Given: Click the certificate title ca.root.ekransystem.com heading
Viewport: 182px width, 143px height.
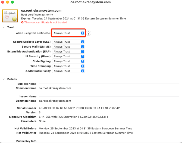Looking at the screenshot, I should click(41, 11).
